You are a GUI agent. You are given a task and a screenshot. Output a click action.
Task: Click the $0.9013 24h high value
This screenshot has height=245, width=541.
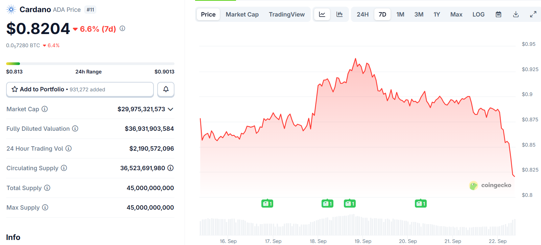(x=164, y=71)
